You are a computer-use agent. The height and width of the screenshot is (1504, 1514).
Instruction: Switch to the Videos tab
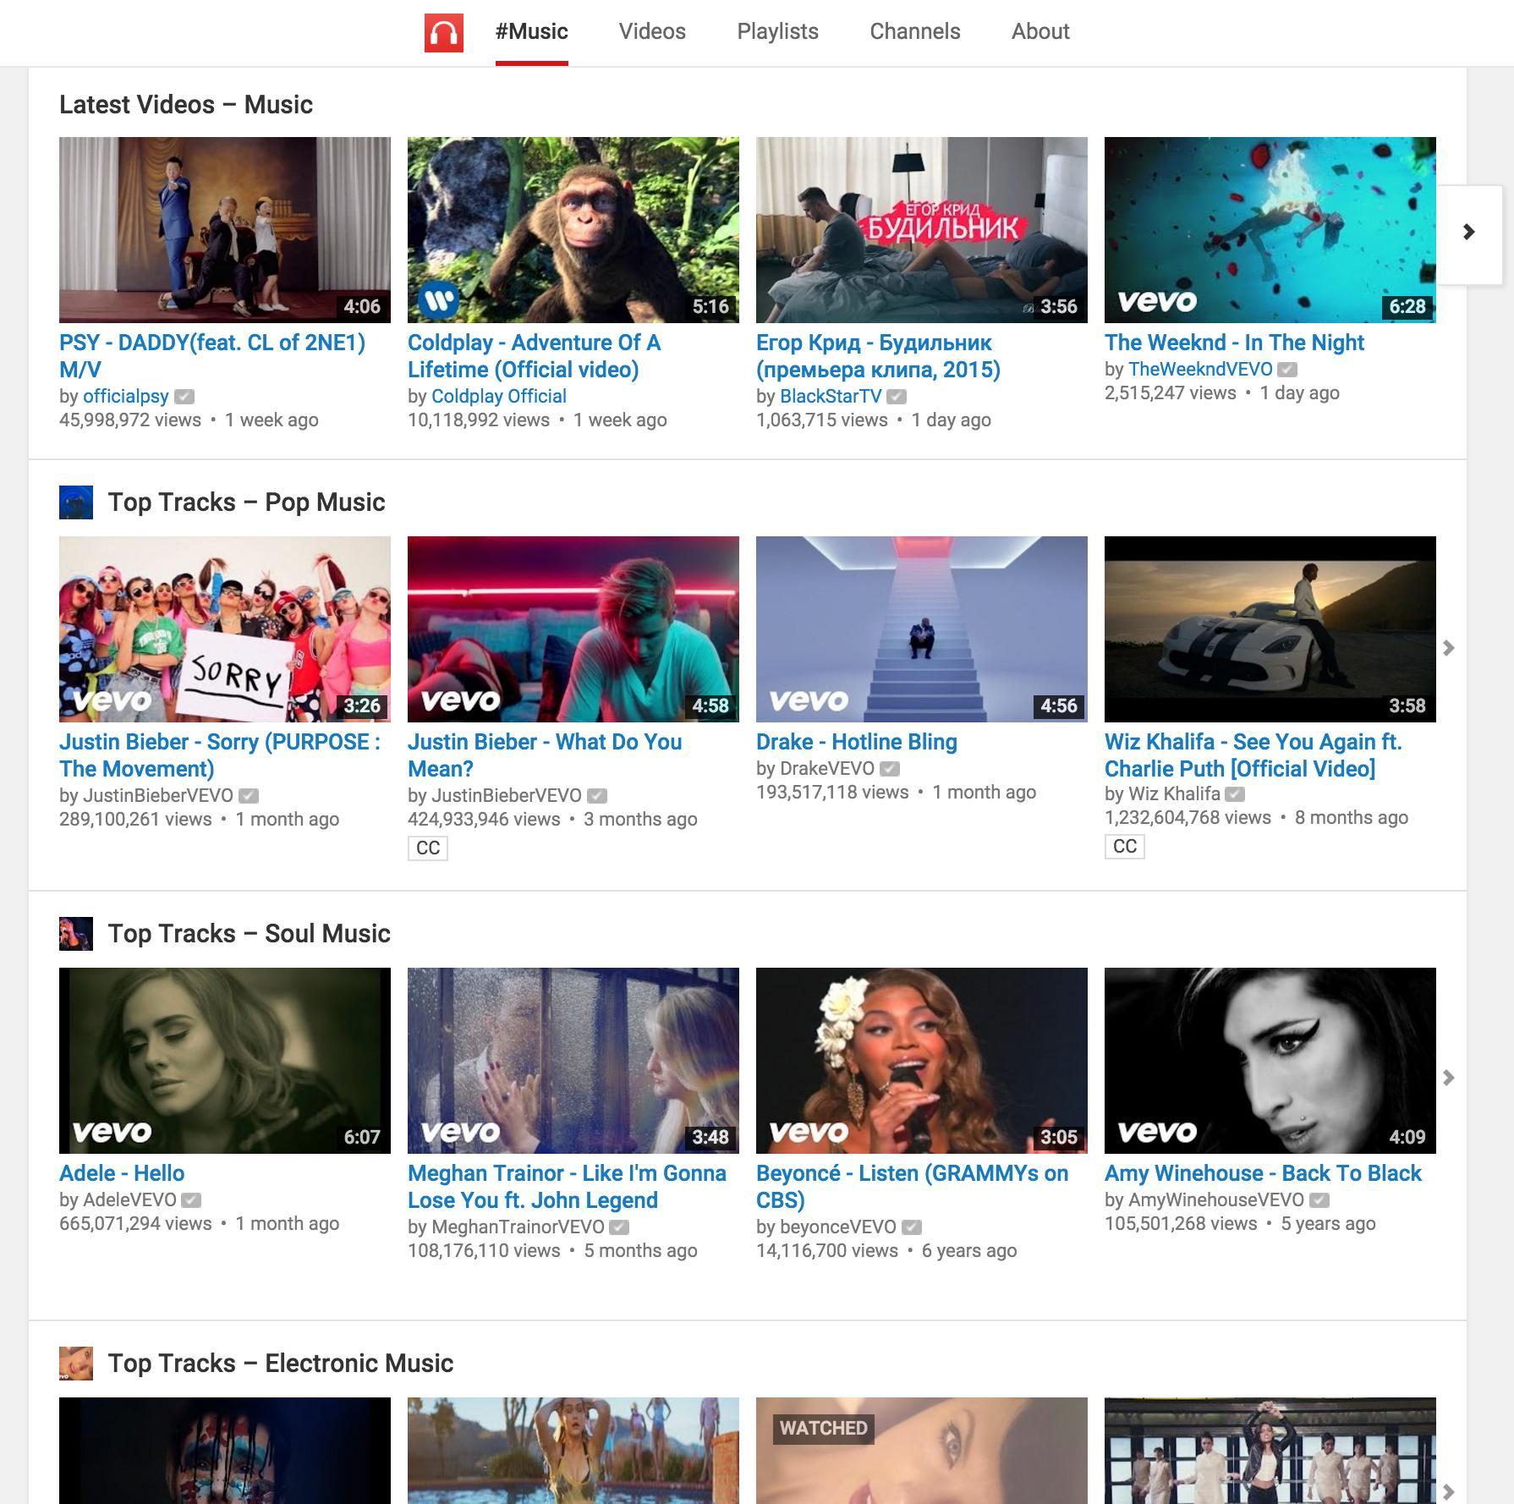click(652, 32)
